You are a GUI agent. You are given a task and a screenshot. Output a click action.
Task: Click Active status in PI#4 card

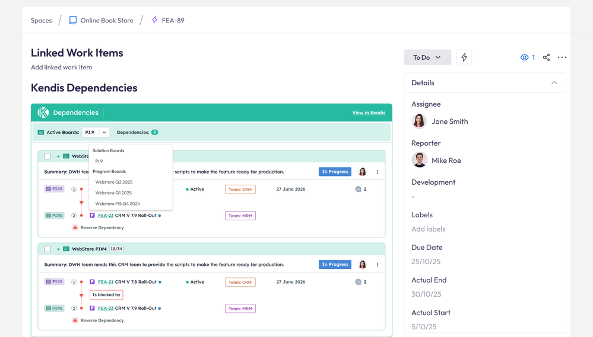point(195,282)
